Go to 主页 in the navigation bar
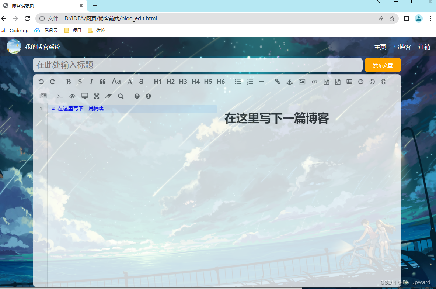Screen dimensions: 436x289 [x=380, y=47]
